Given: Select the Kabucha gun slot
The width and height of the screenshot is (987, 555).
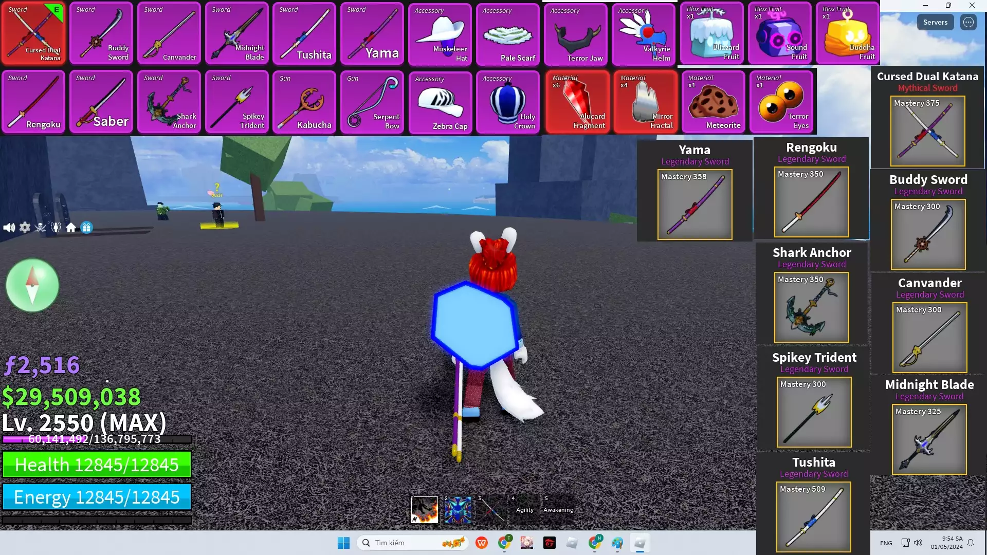Looking at the screenshot, I should point(304,102).
